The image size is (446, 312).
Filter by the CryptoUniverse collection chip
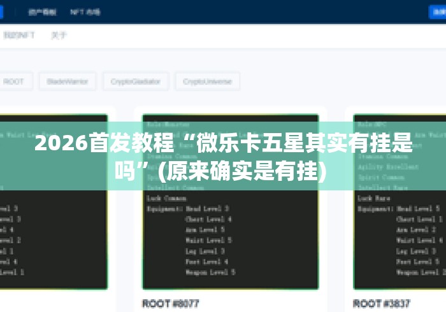coord(207,82)
